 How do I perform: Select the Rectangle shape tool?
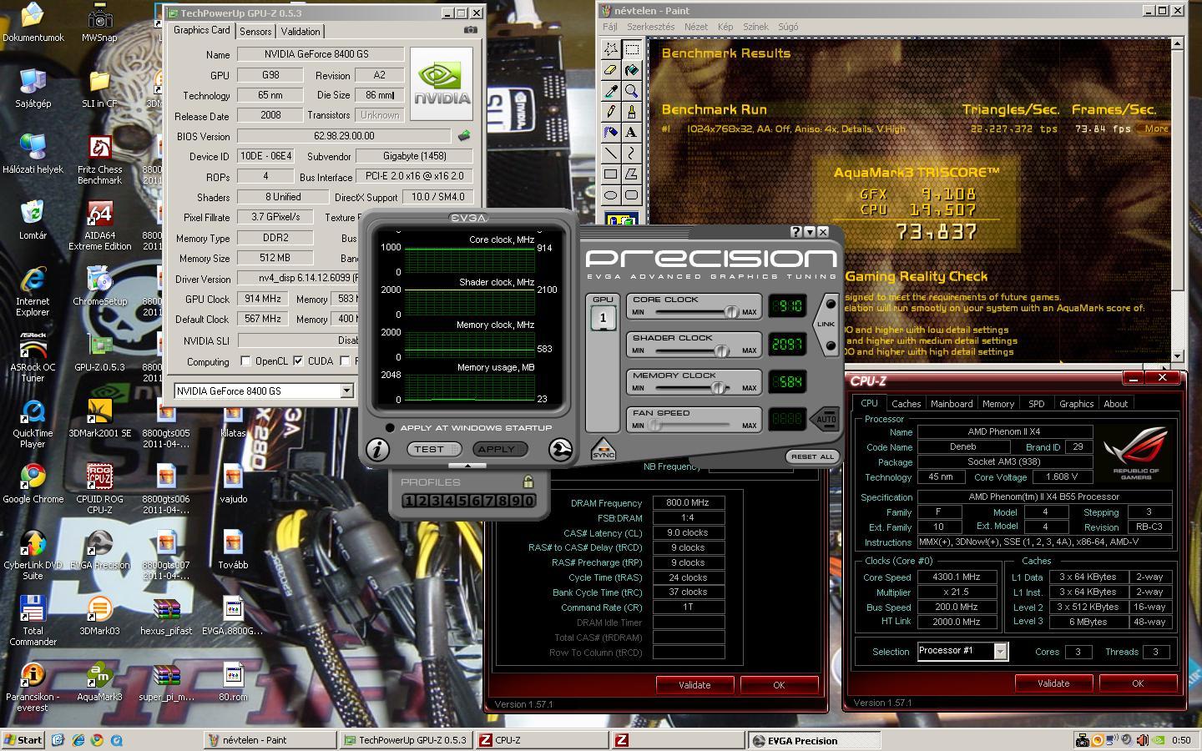(611, 174)
